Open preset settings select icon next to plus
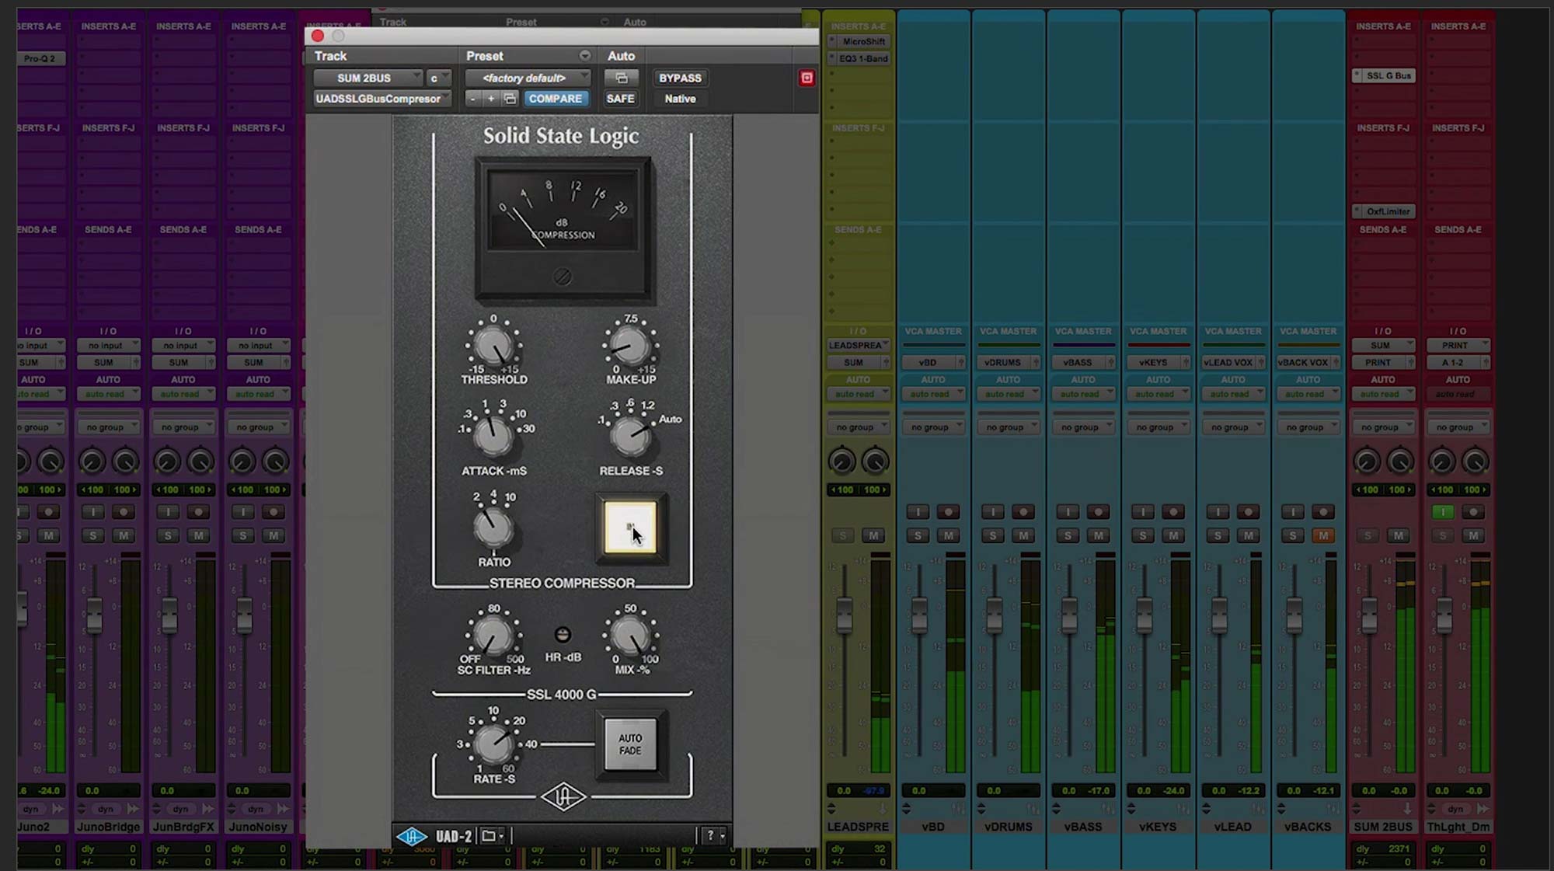This screenshot has height=871, width=1554. pyautogui.click(x=510, y=99)
